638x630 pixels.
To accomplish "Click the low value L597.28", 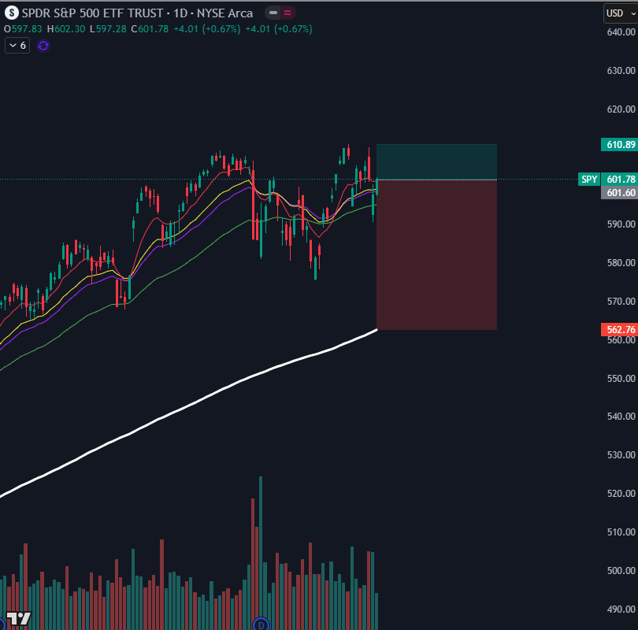I will 108,29.
